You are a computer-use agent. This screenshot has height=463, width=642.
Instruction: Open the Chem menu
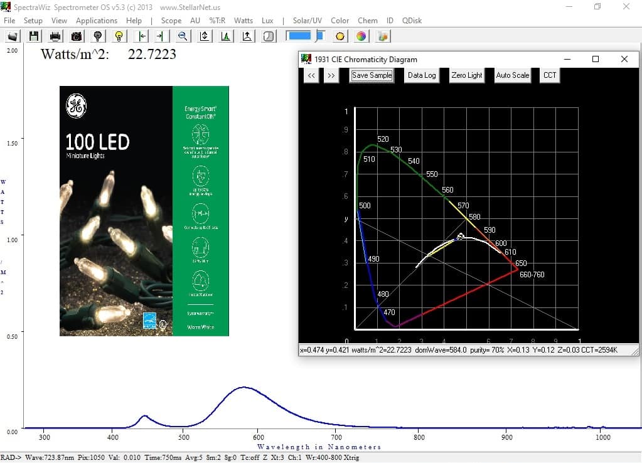click(368, 21)
